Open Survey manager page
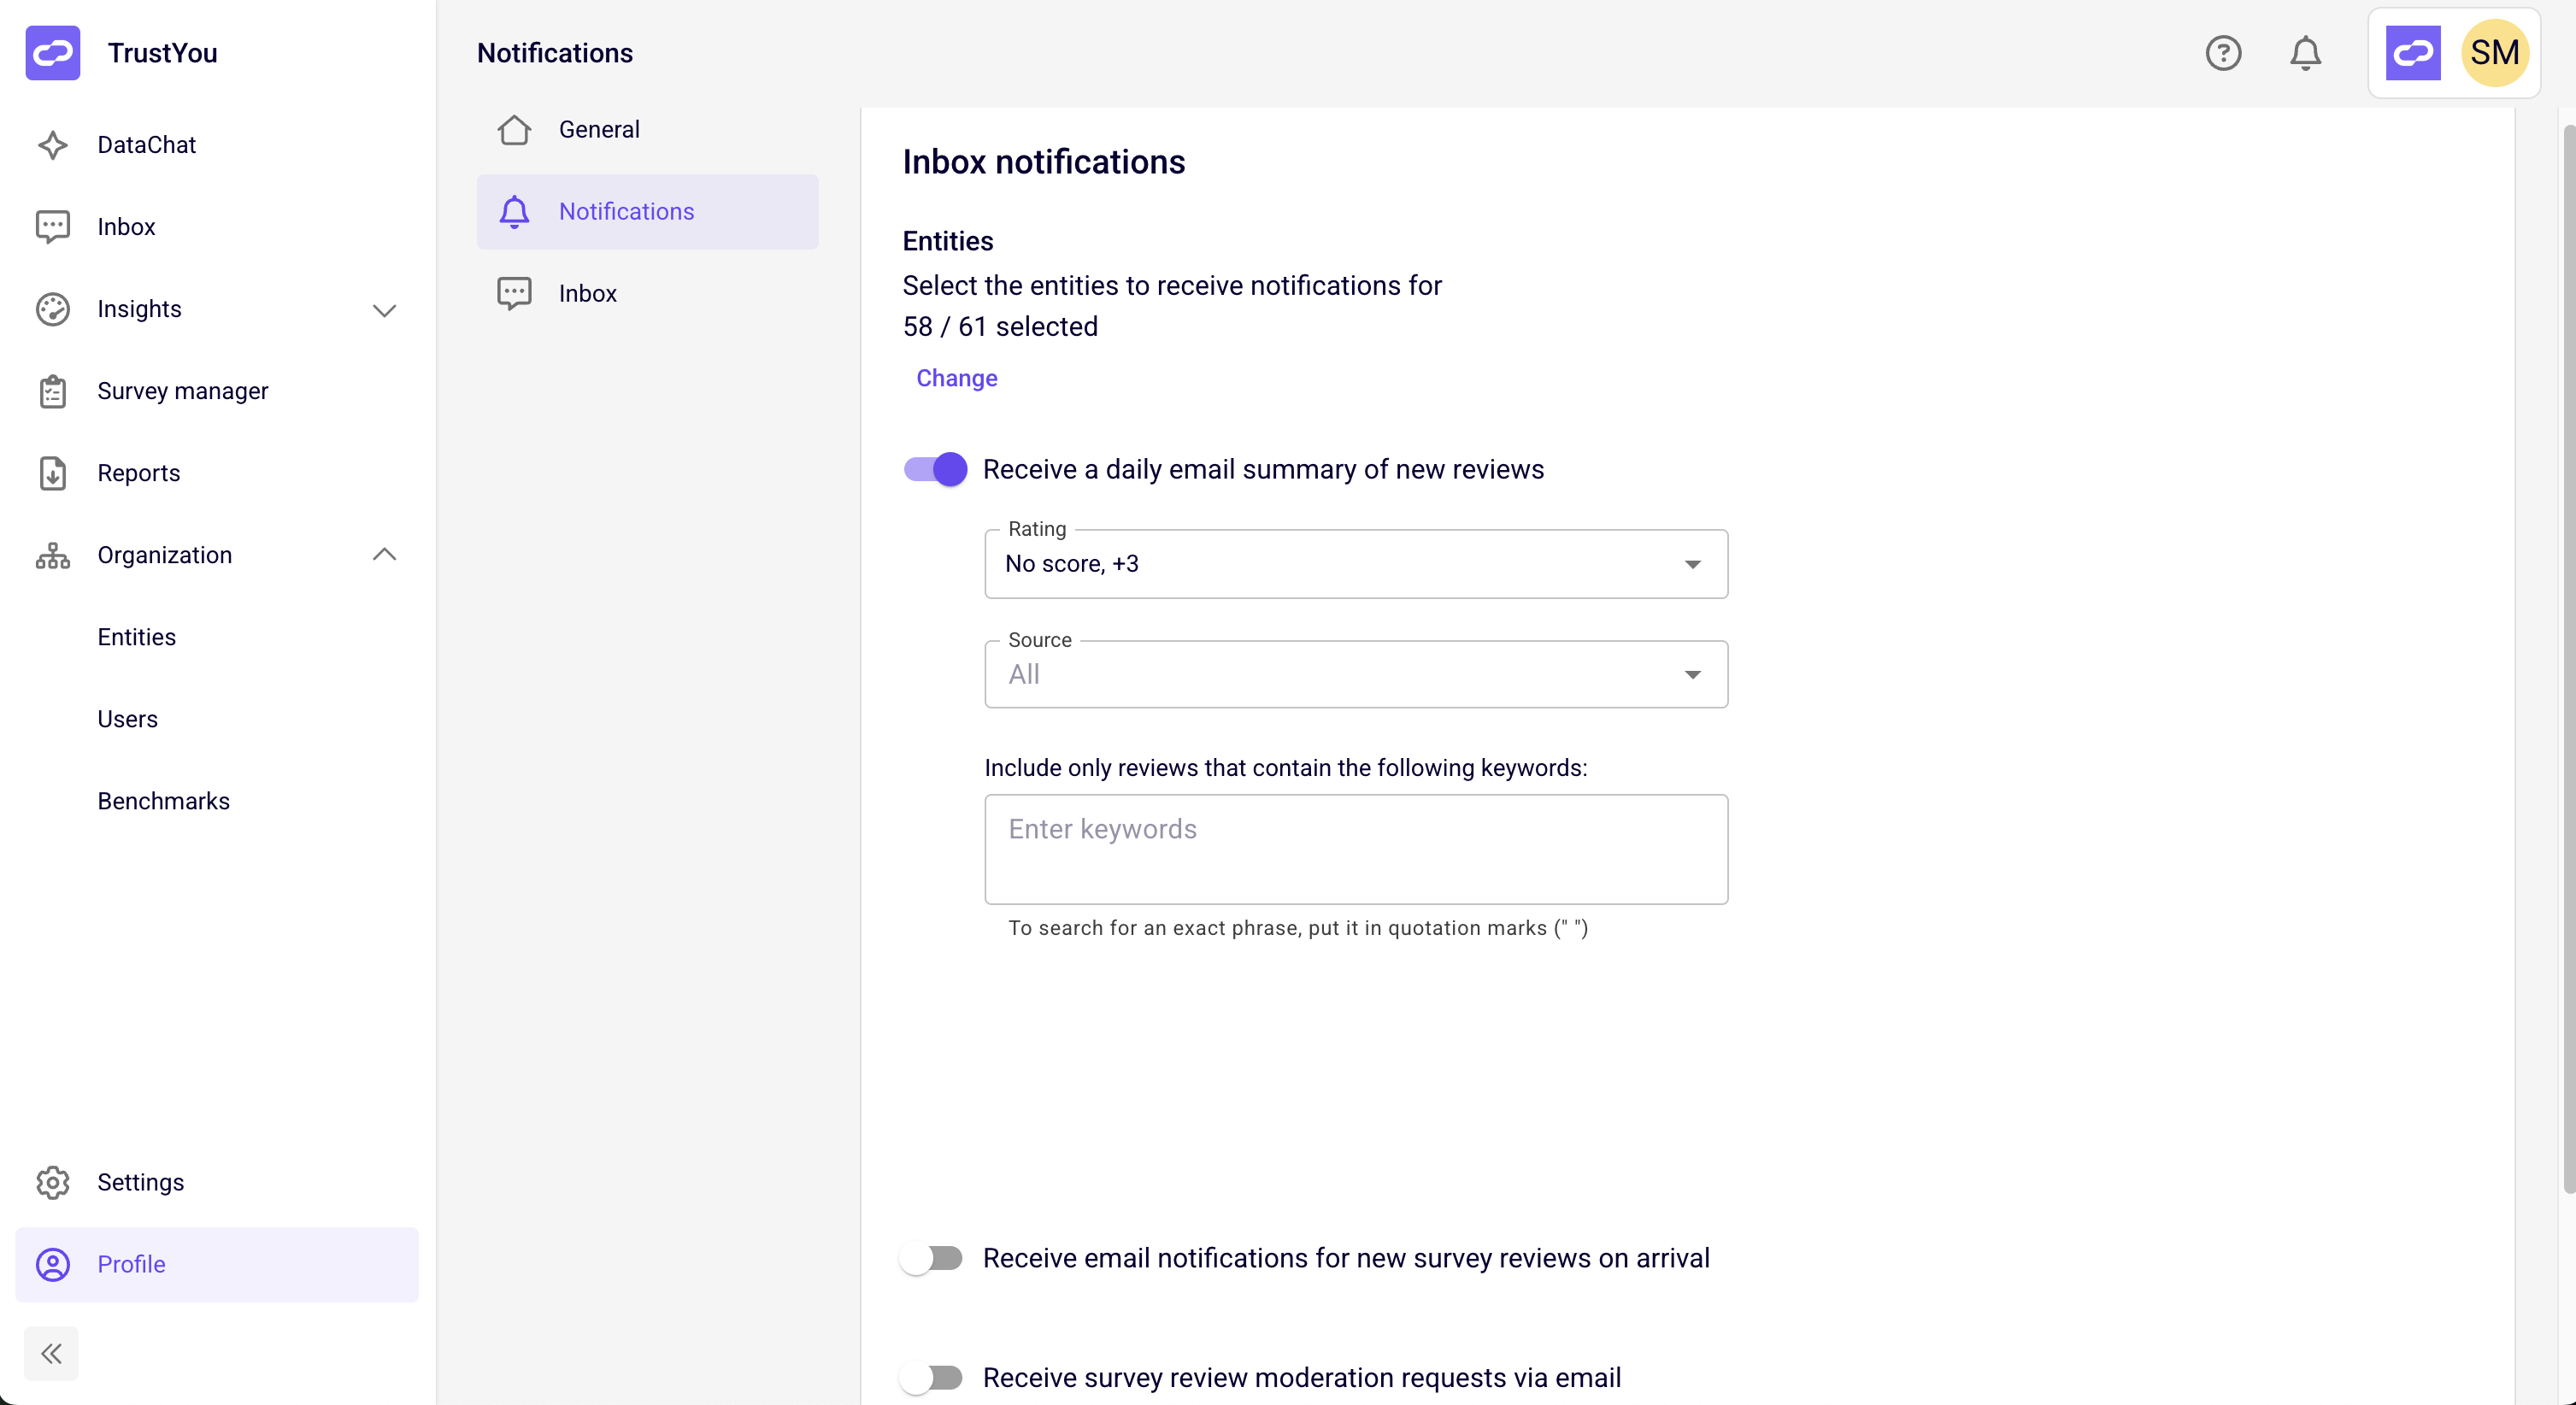Screen dimensions: 2576x1405 [x=217, y=391]
